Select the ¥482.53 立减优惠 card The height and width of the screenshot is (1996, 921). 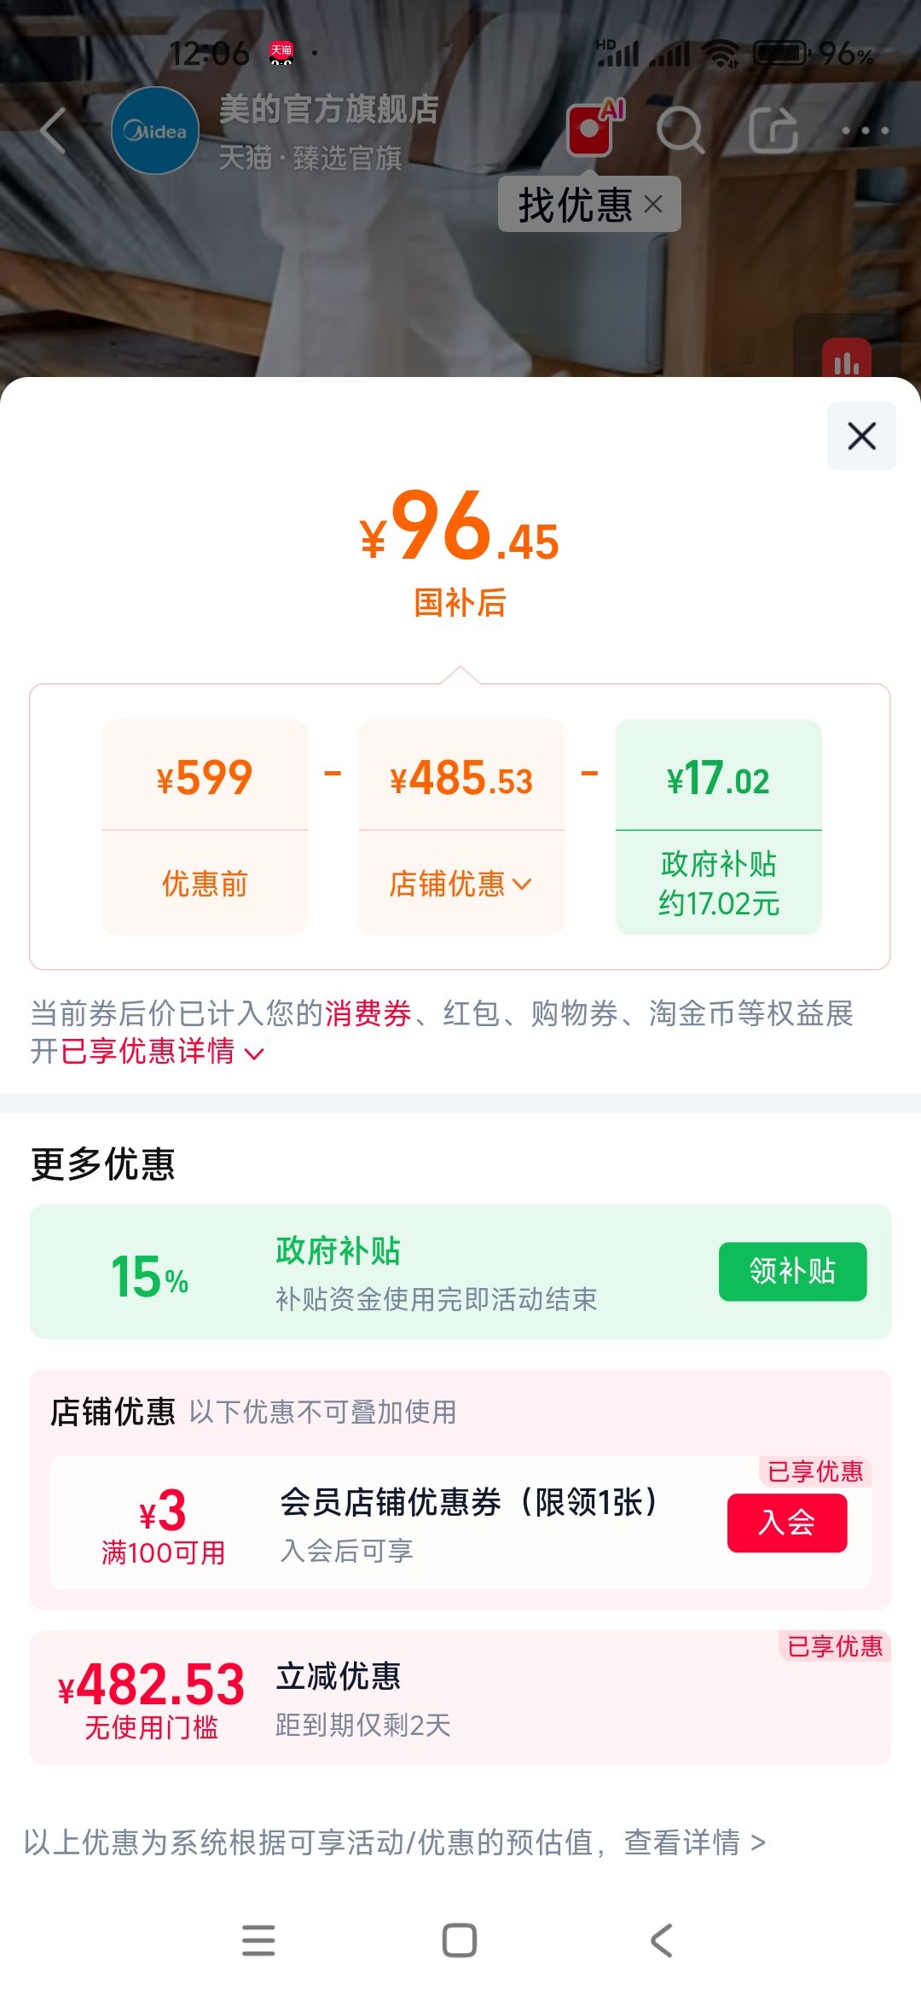[x=460, y=1697]
